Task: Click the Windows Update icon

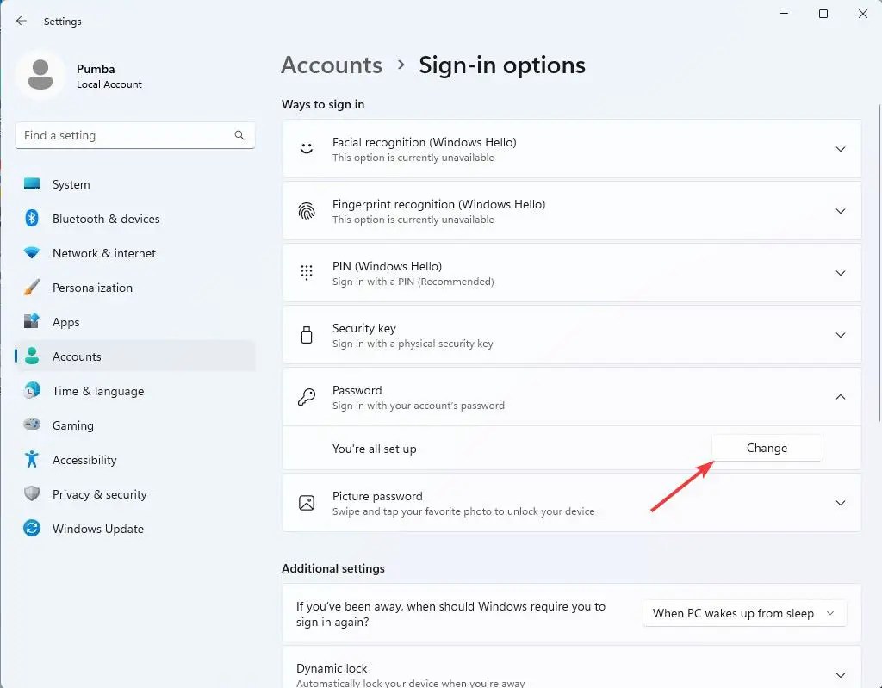Action: tap(32, 529)
